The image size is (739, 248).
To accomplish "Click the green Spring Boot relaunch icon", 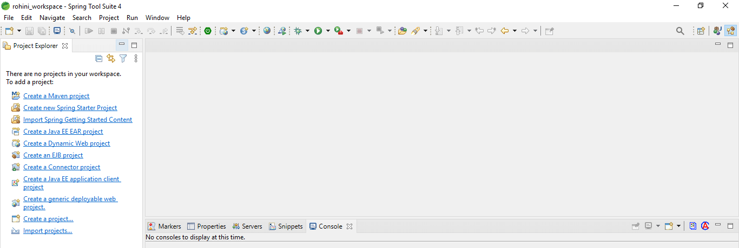I will pyautogui.click(x=208, y=31).
